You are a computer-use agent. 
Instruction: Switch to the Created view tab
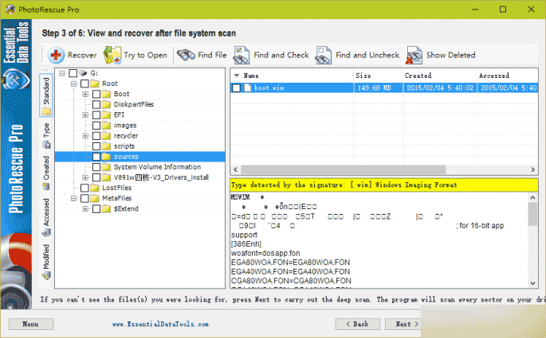coord(46,173)
